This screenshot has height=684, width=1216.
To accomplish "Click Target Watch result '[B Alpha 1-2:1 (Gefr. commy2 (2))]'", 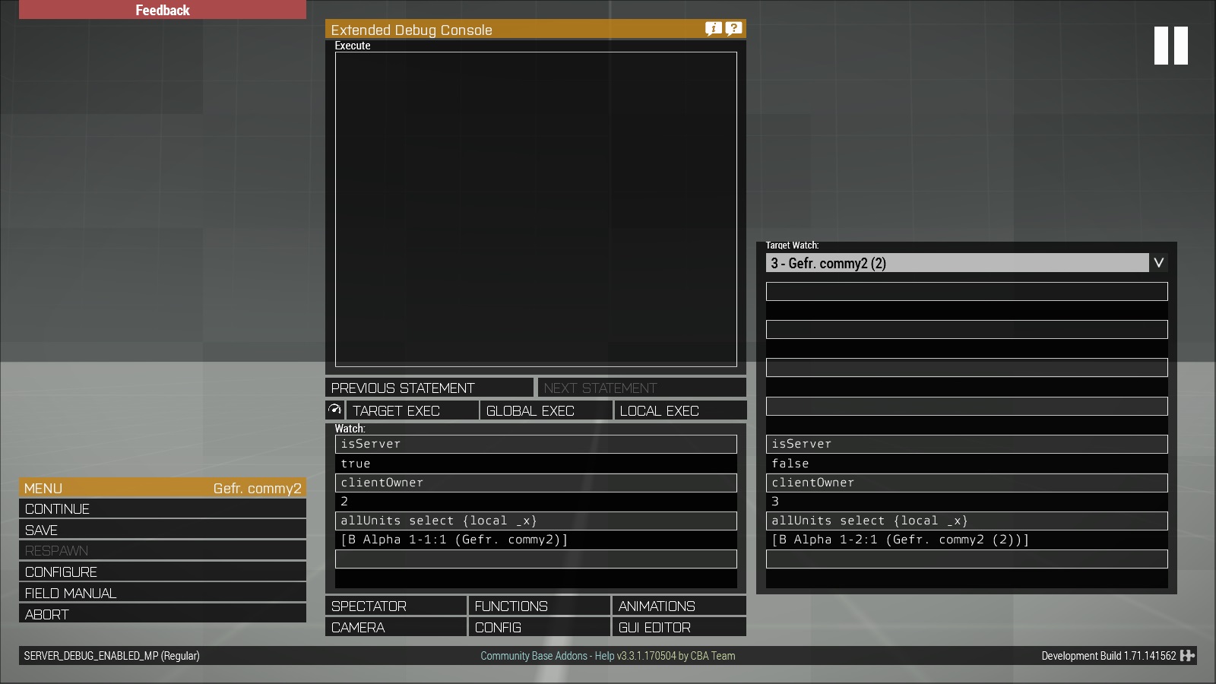I will [x=967, y=540].
